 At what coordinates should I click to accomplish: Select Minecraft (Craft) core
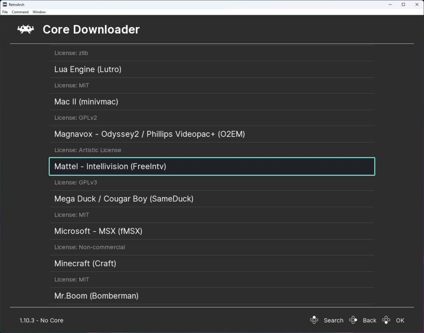click(x=212, y=263)
